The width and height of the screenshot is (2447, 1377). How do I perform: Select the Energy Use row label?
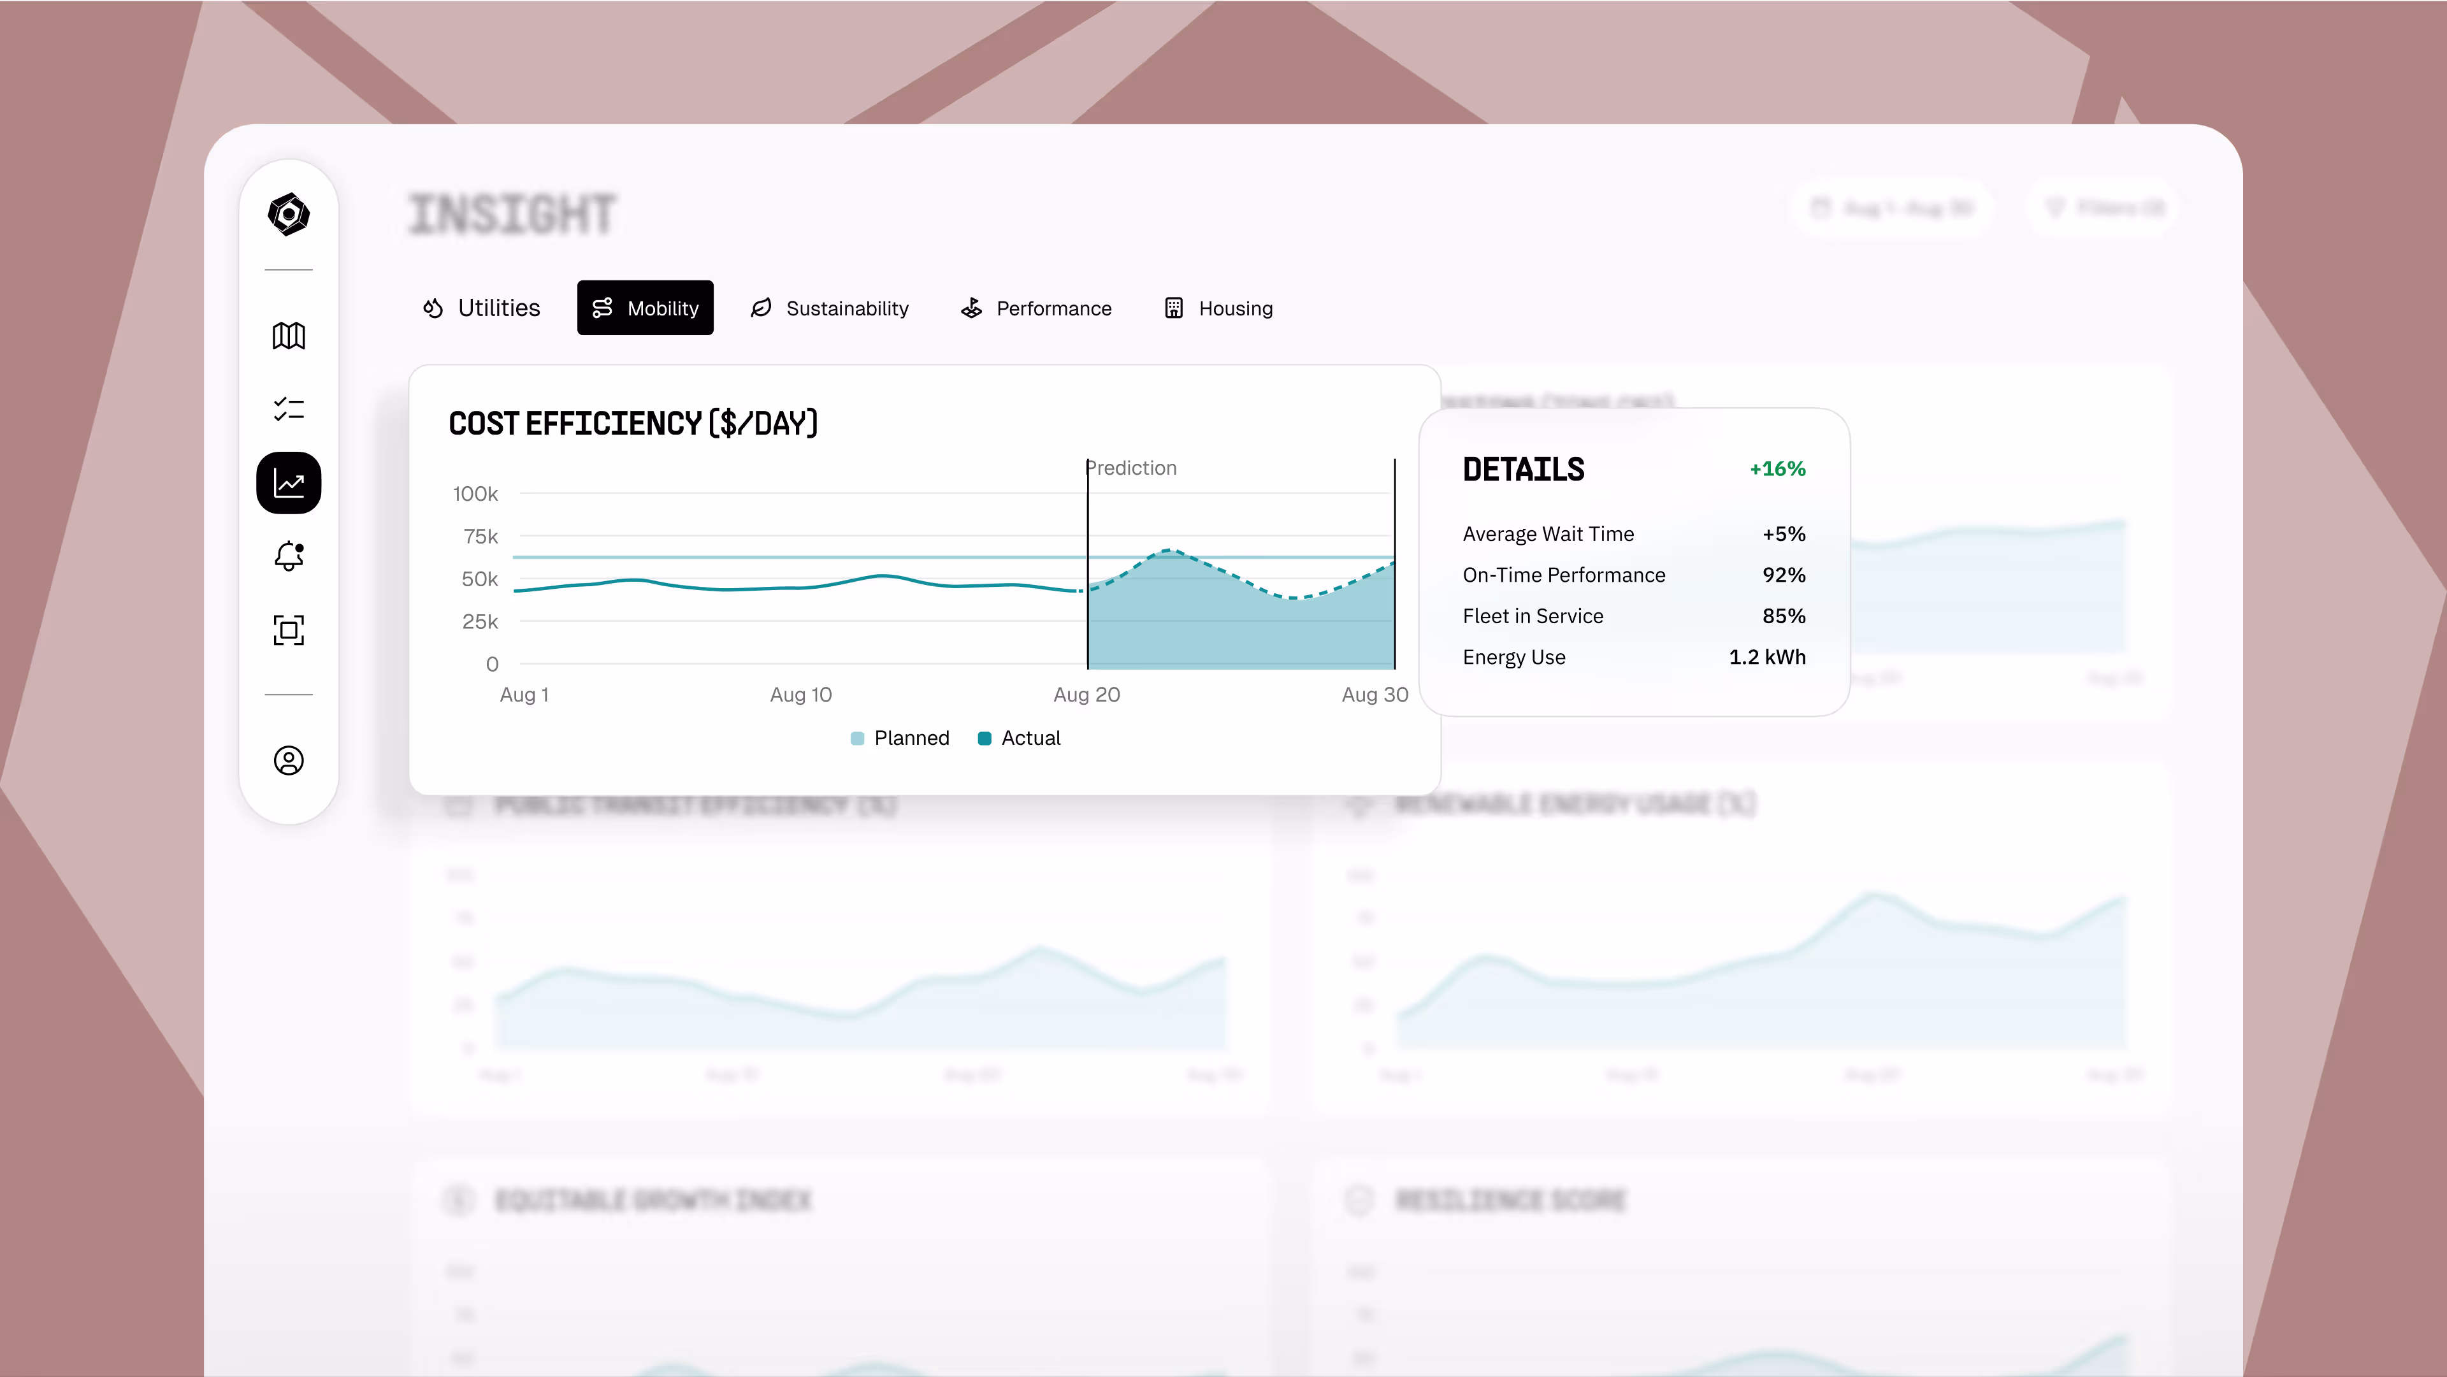(1514, 657)
